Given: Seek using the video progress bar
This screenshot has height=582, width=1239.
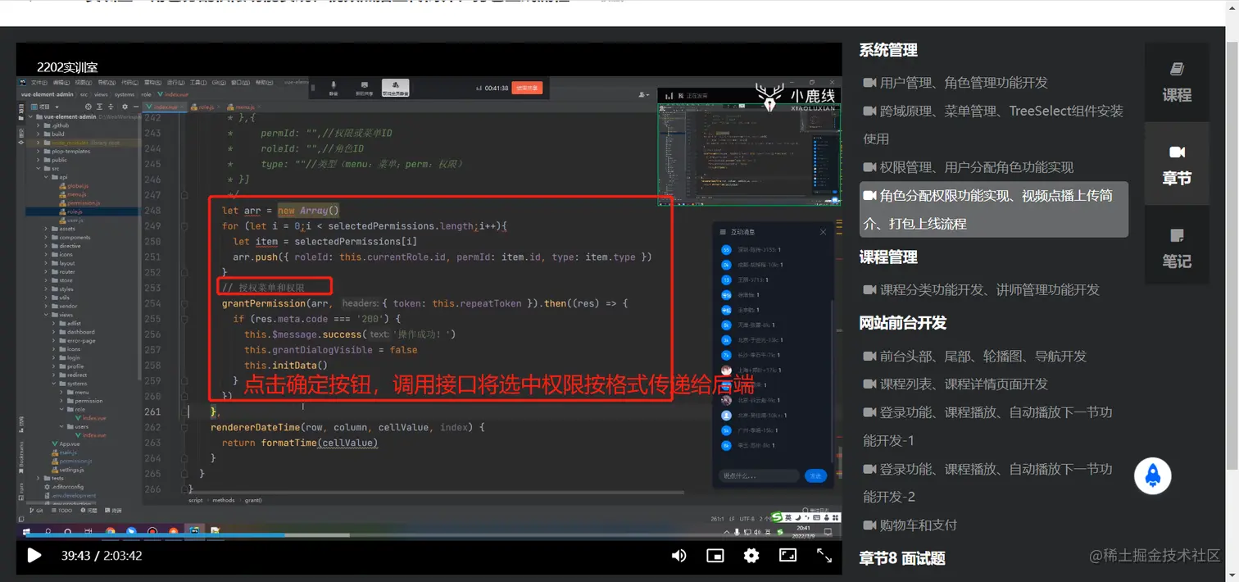Looking at the screenshot, I should [x=429, y=536].
